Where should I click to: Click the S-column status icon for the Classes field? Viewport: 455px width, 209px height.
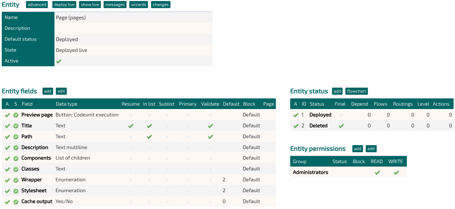click(x=16, y=169)
